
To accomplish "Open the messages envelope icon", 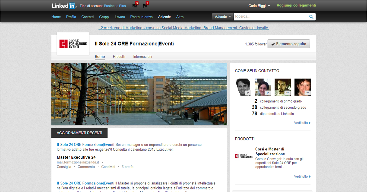I will tap(135, 6).
